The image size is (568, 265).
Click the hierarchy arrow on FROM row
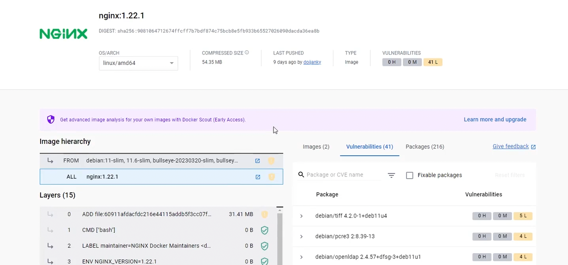point(50,160)
